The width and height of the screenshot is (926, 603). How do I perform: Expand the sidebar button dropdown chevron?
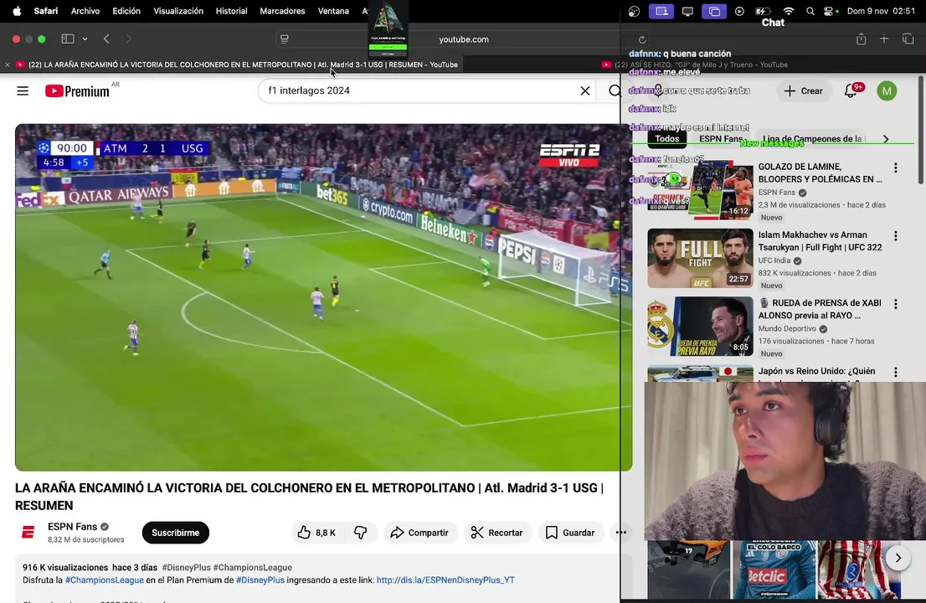click(85, 39)
